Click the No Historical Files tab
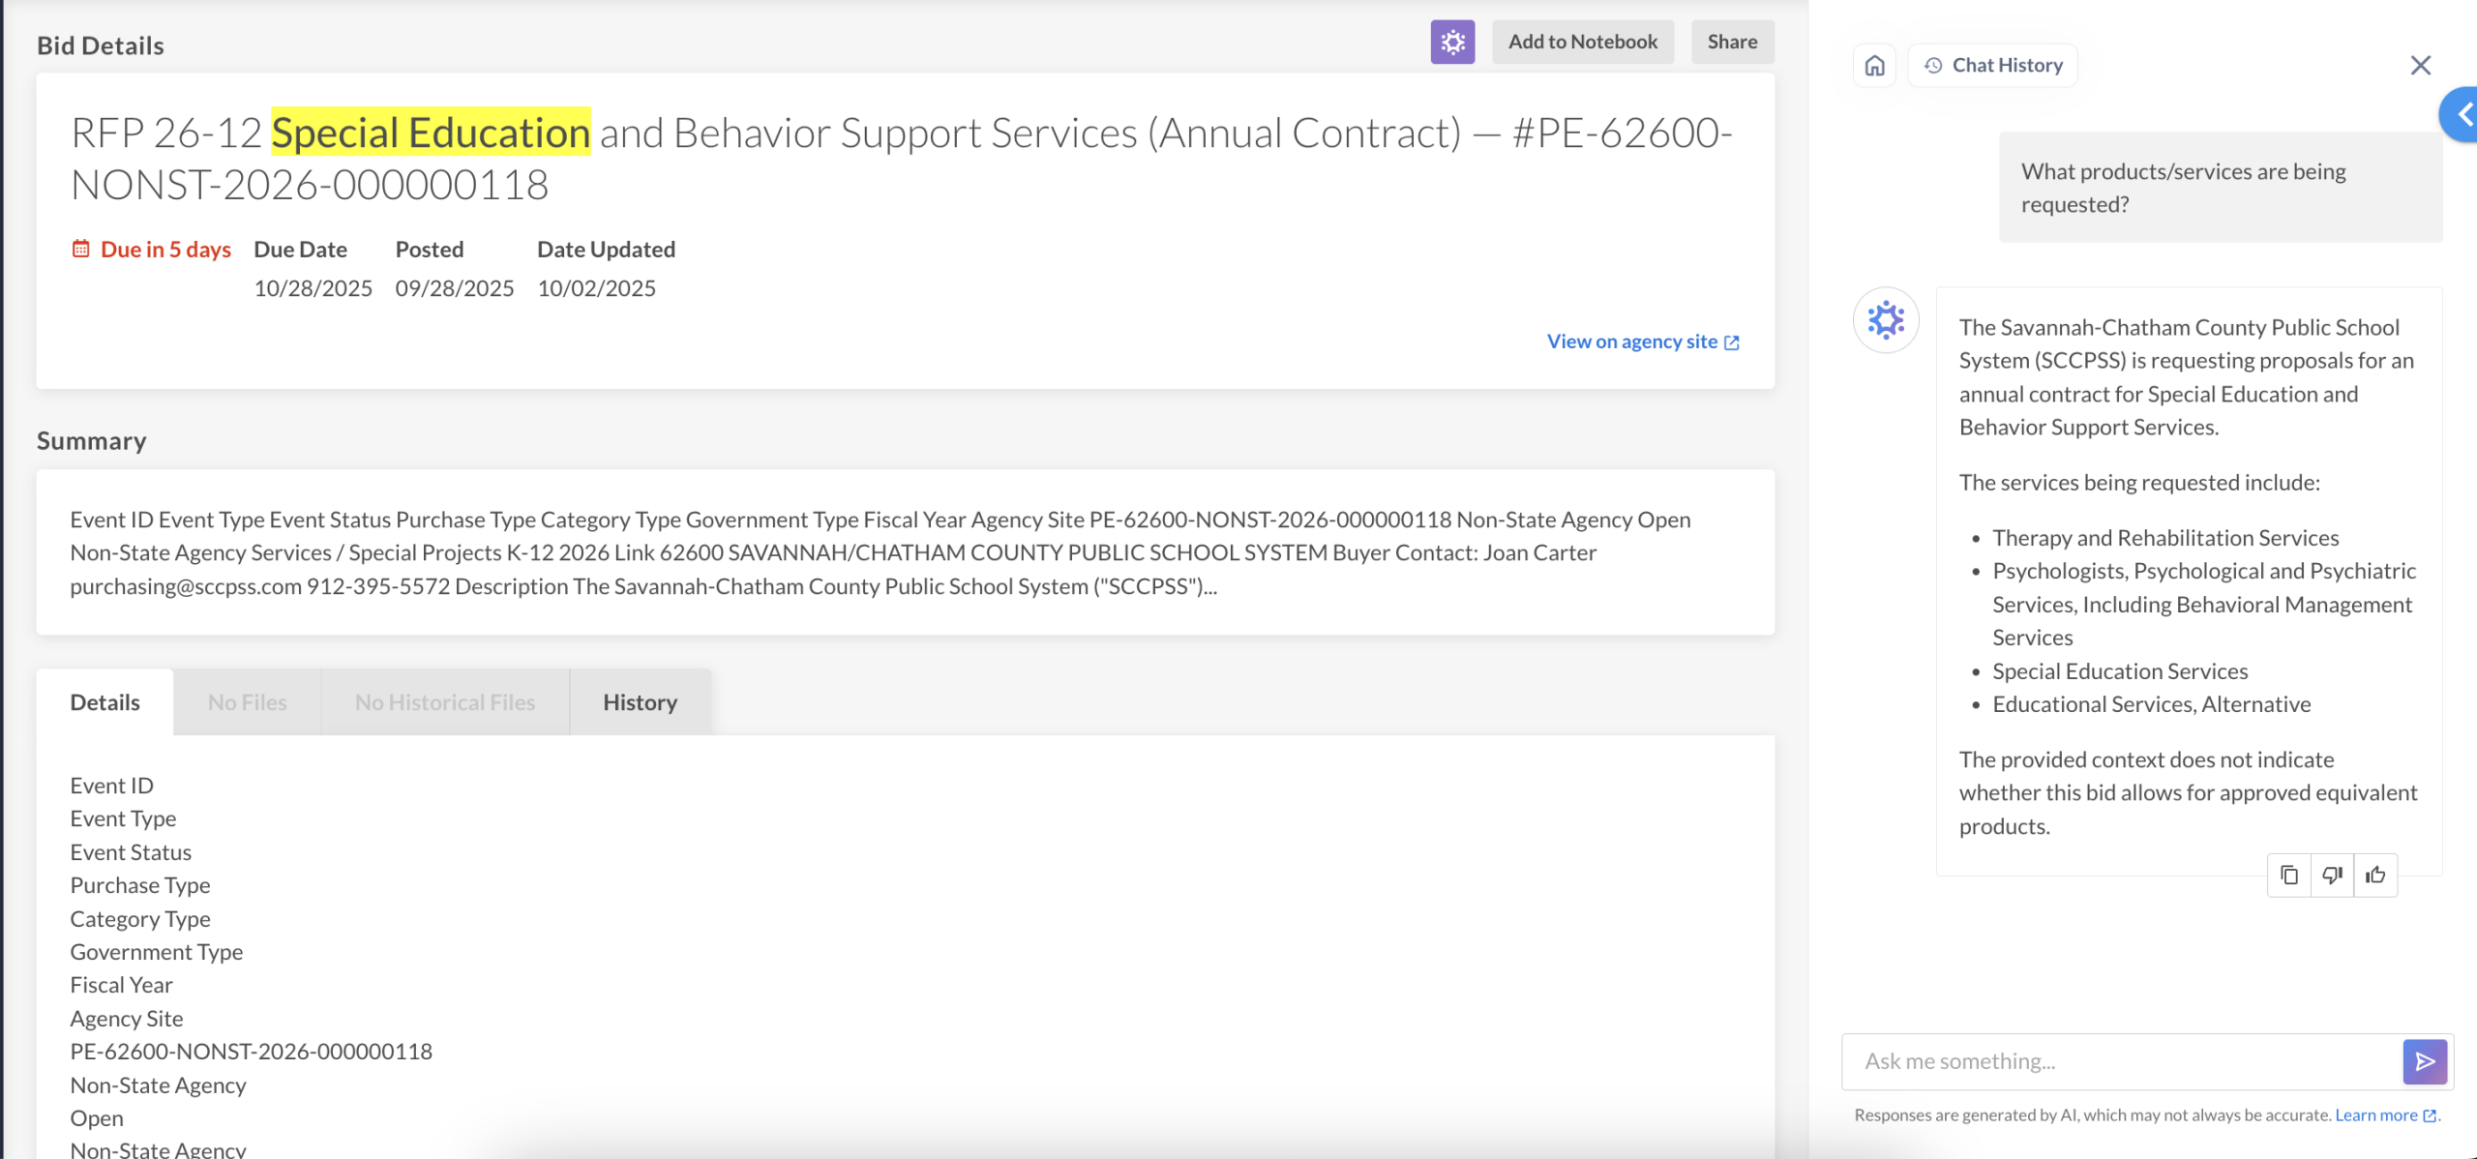 (444, 702)
